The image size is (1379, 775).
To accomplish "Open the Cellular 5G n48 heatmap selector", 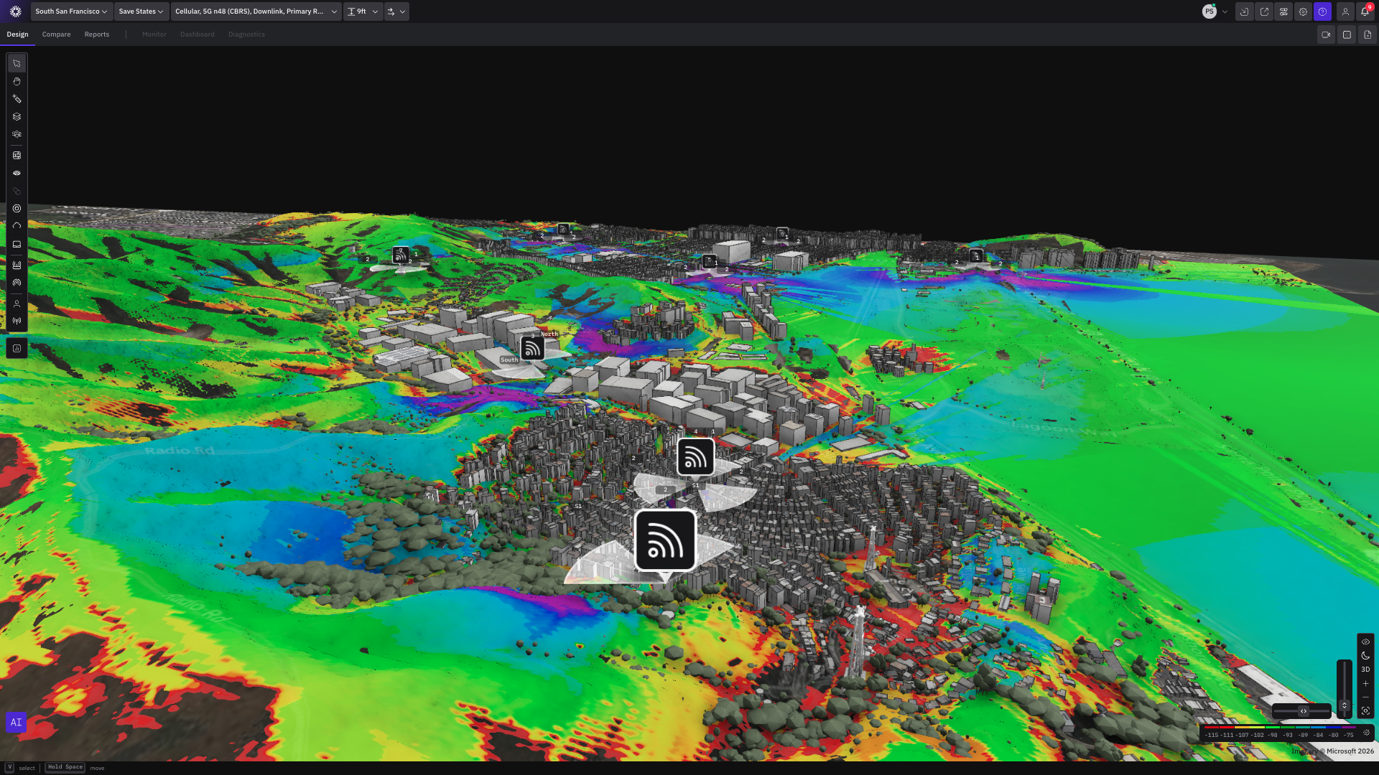I will point(256,11).
